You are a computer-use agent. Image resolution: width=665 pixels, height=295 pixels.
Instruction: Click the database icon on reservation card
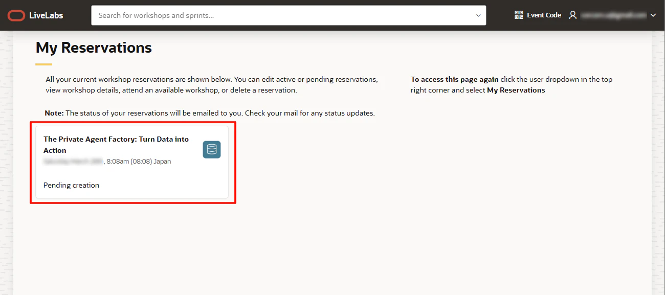point(212,150)
